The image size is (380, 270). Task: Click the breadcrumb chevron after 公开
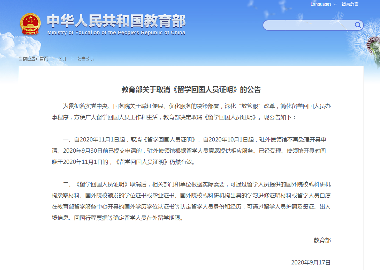point(72,59)
